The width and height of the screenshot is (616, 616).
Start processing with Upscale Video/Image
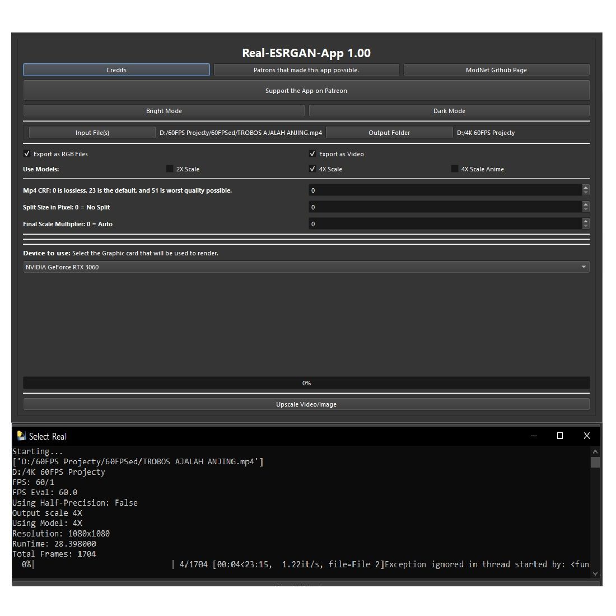pyautogui.click(x=306, y=404)
